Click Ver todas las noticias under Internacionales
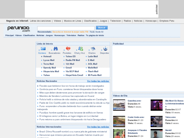Viewport: 184px width, 138px height. pos(98,127)
